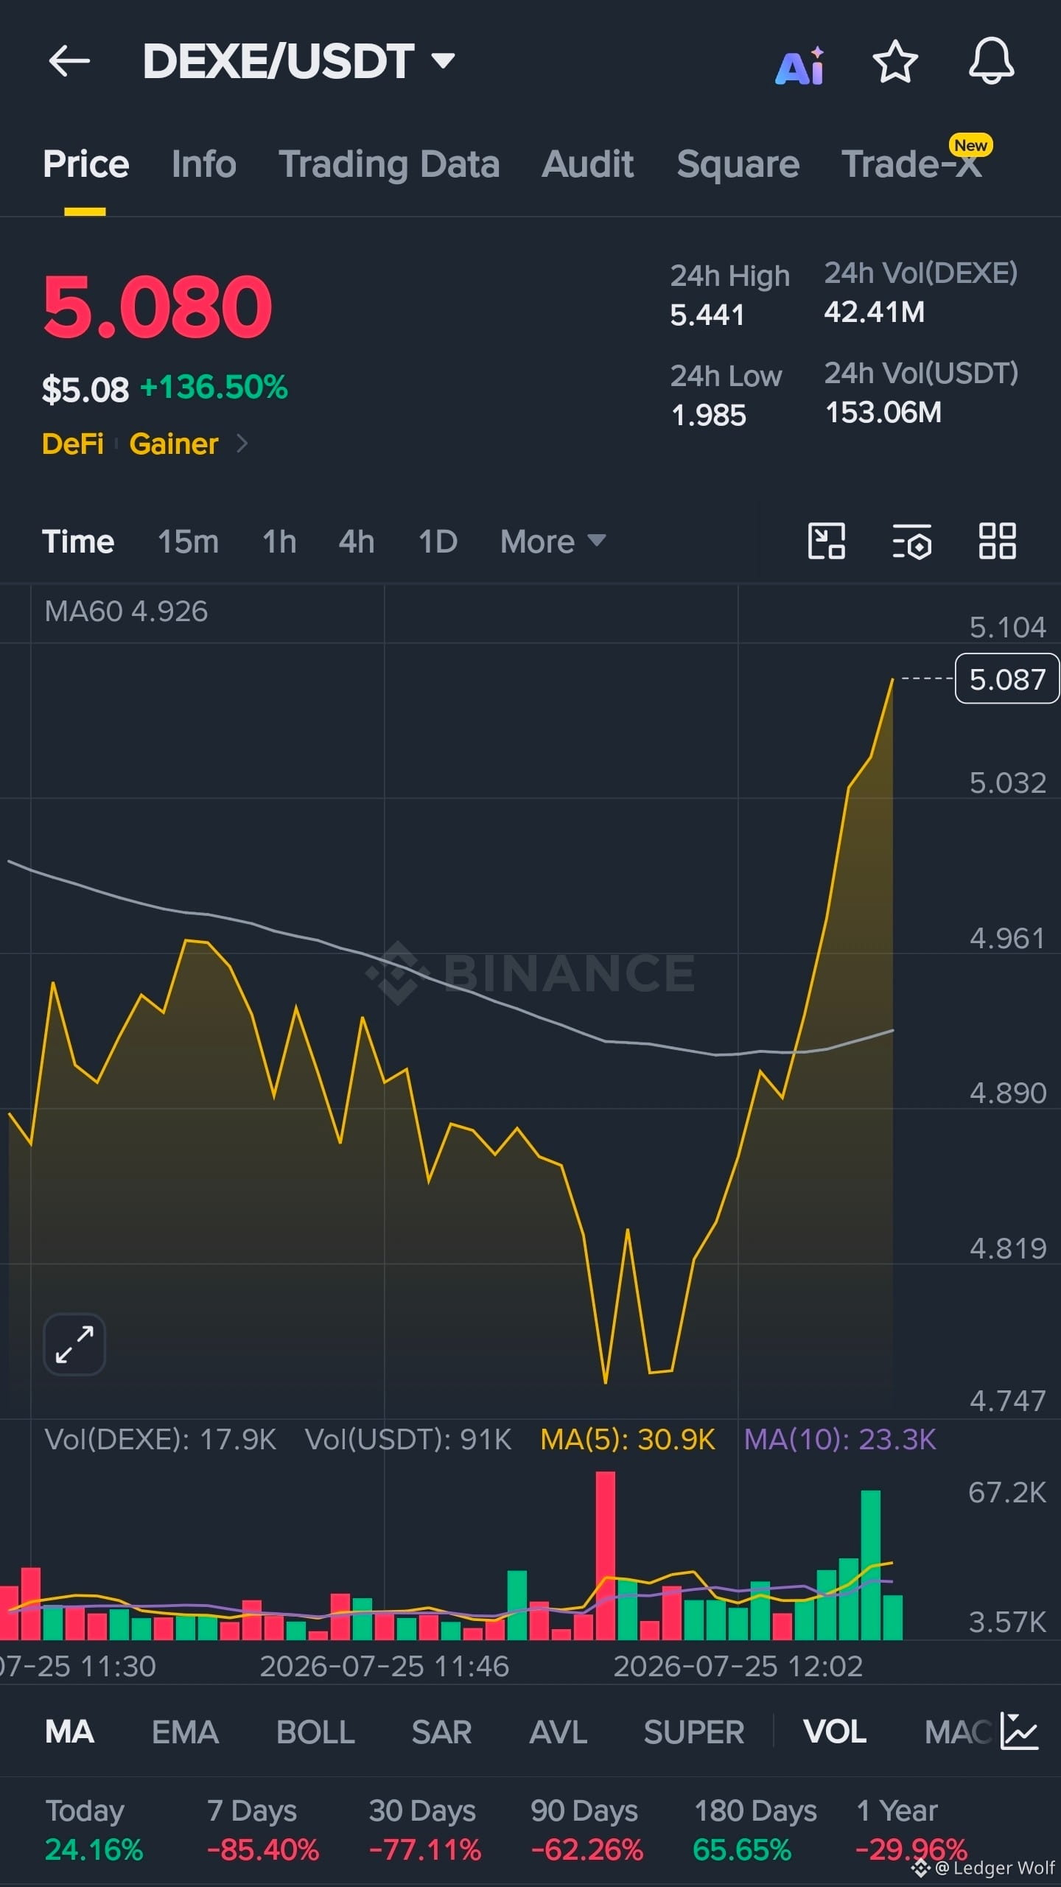Toggle the MAC indicator
Image resolution: width=1061 pixels, height=1887 pixels.
[x=959, y=1732]
